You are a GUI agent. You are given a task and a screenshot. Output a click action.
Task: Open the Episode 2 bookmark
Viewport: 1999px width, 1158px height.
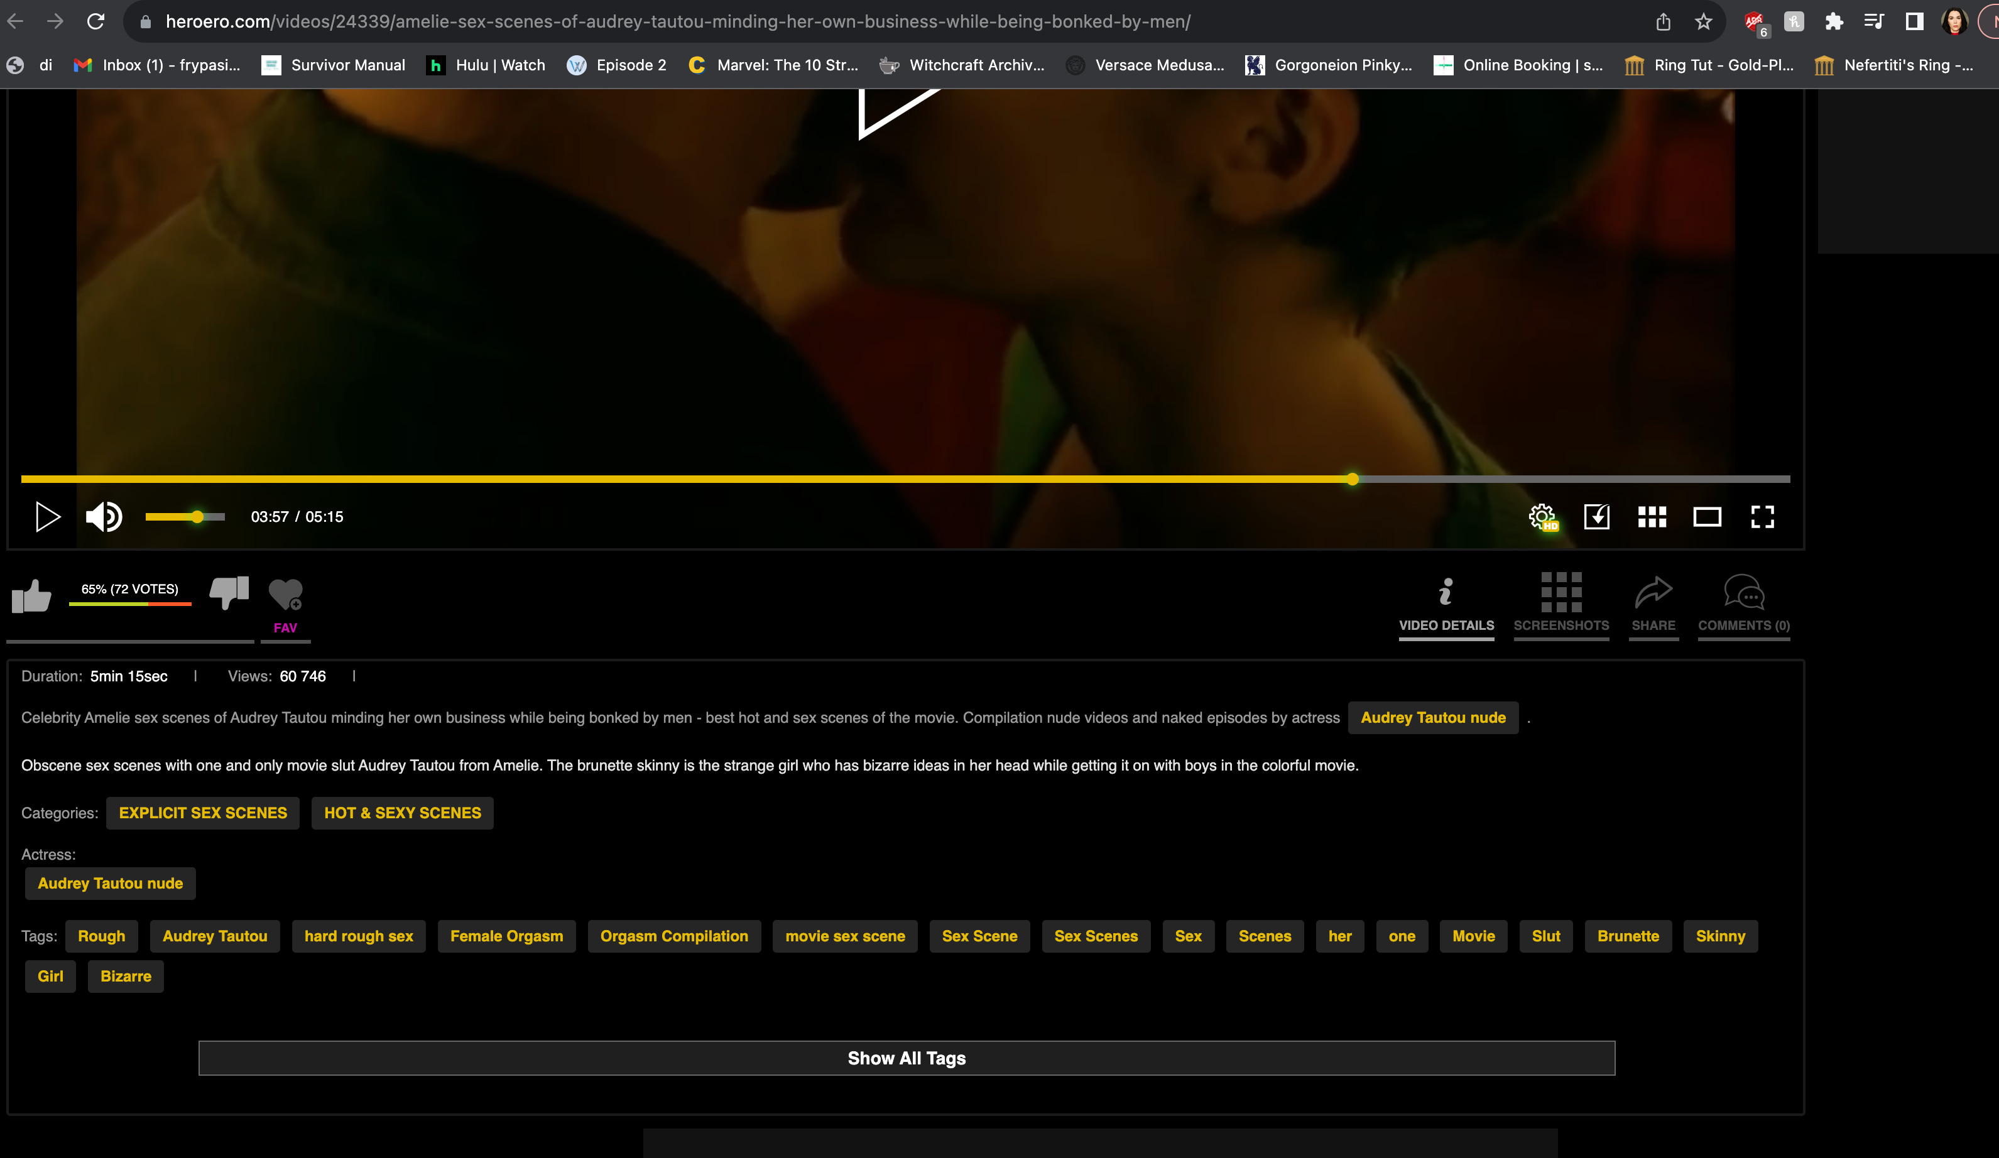pos(616,65)
